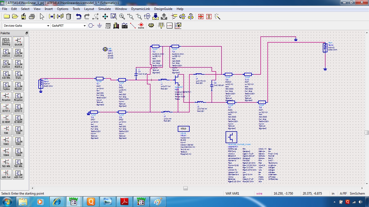Insert a VAR equation block
Image resolution: width=369 pixels, height=207 pixels.
(108, 26)
